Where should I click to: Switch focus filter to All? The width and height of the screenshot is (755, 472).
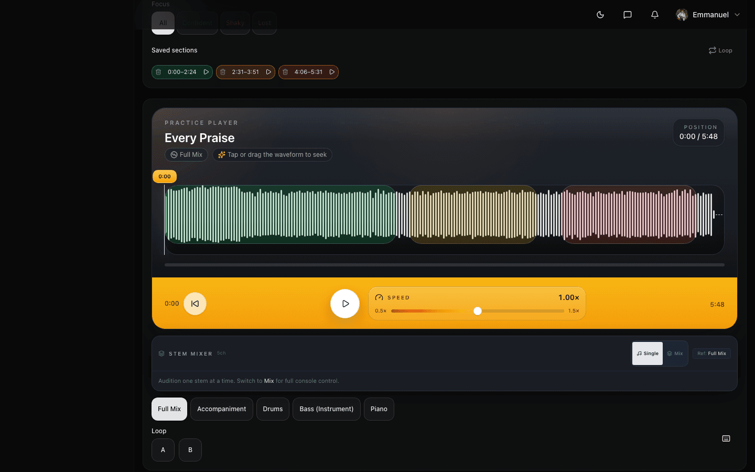point(163,23)
